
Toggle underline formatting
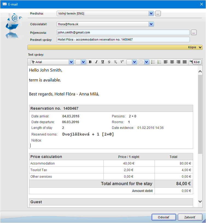(103, 62)
